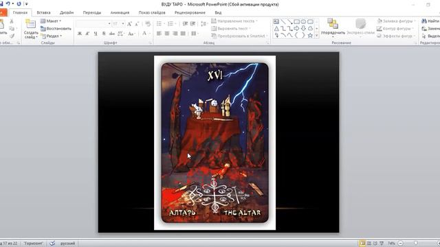Toggle Align Text Left

pos(159,34)
